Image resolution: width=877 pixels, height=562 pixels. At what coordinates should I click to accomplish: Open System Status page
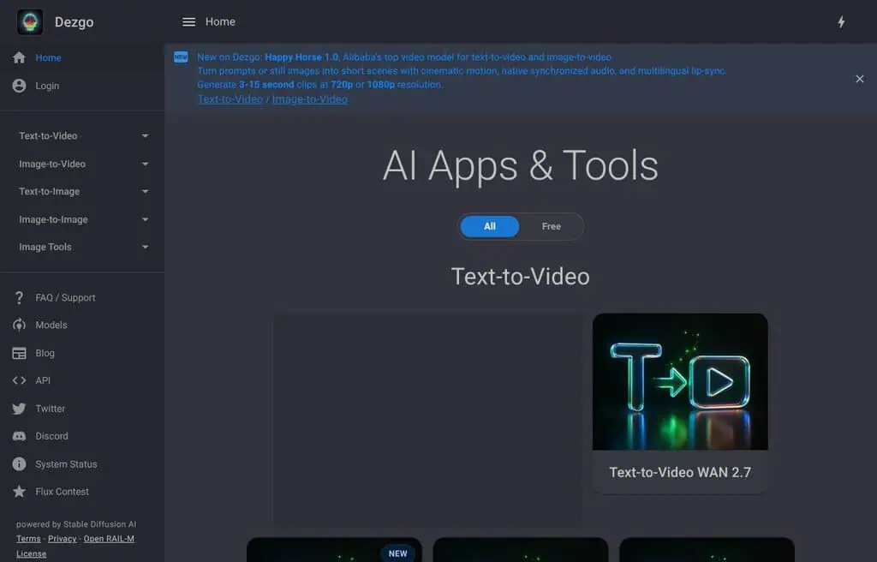pos(66,464)
